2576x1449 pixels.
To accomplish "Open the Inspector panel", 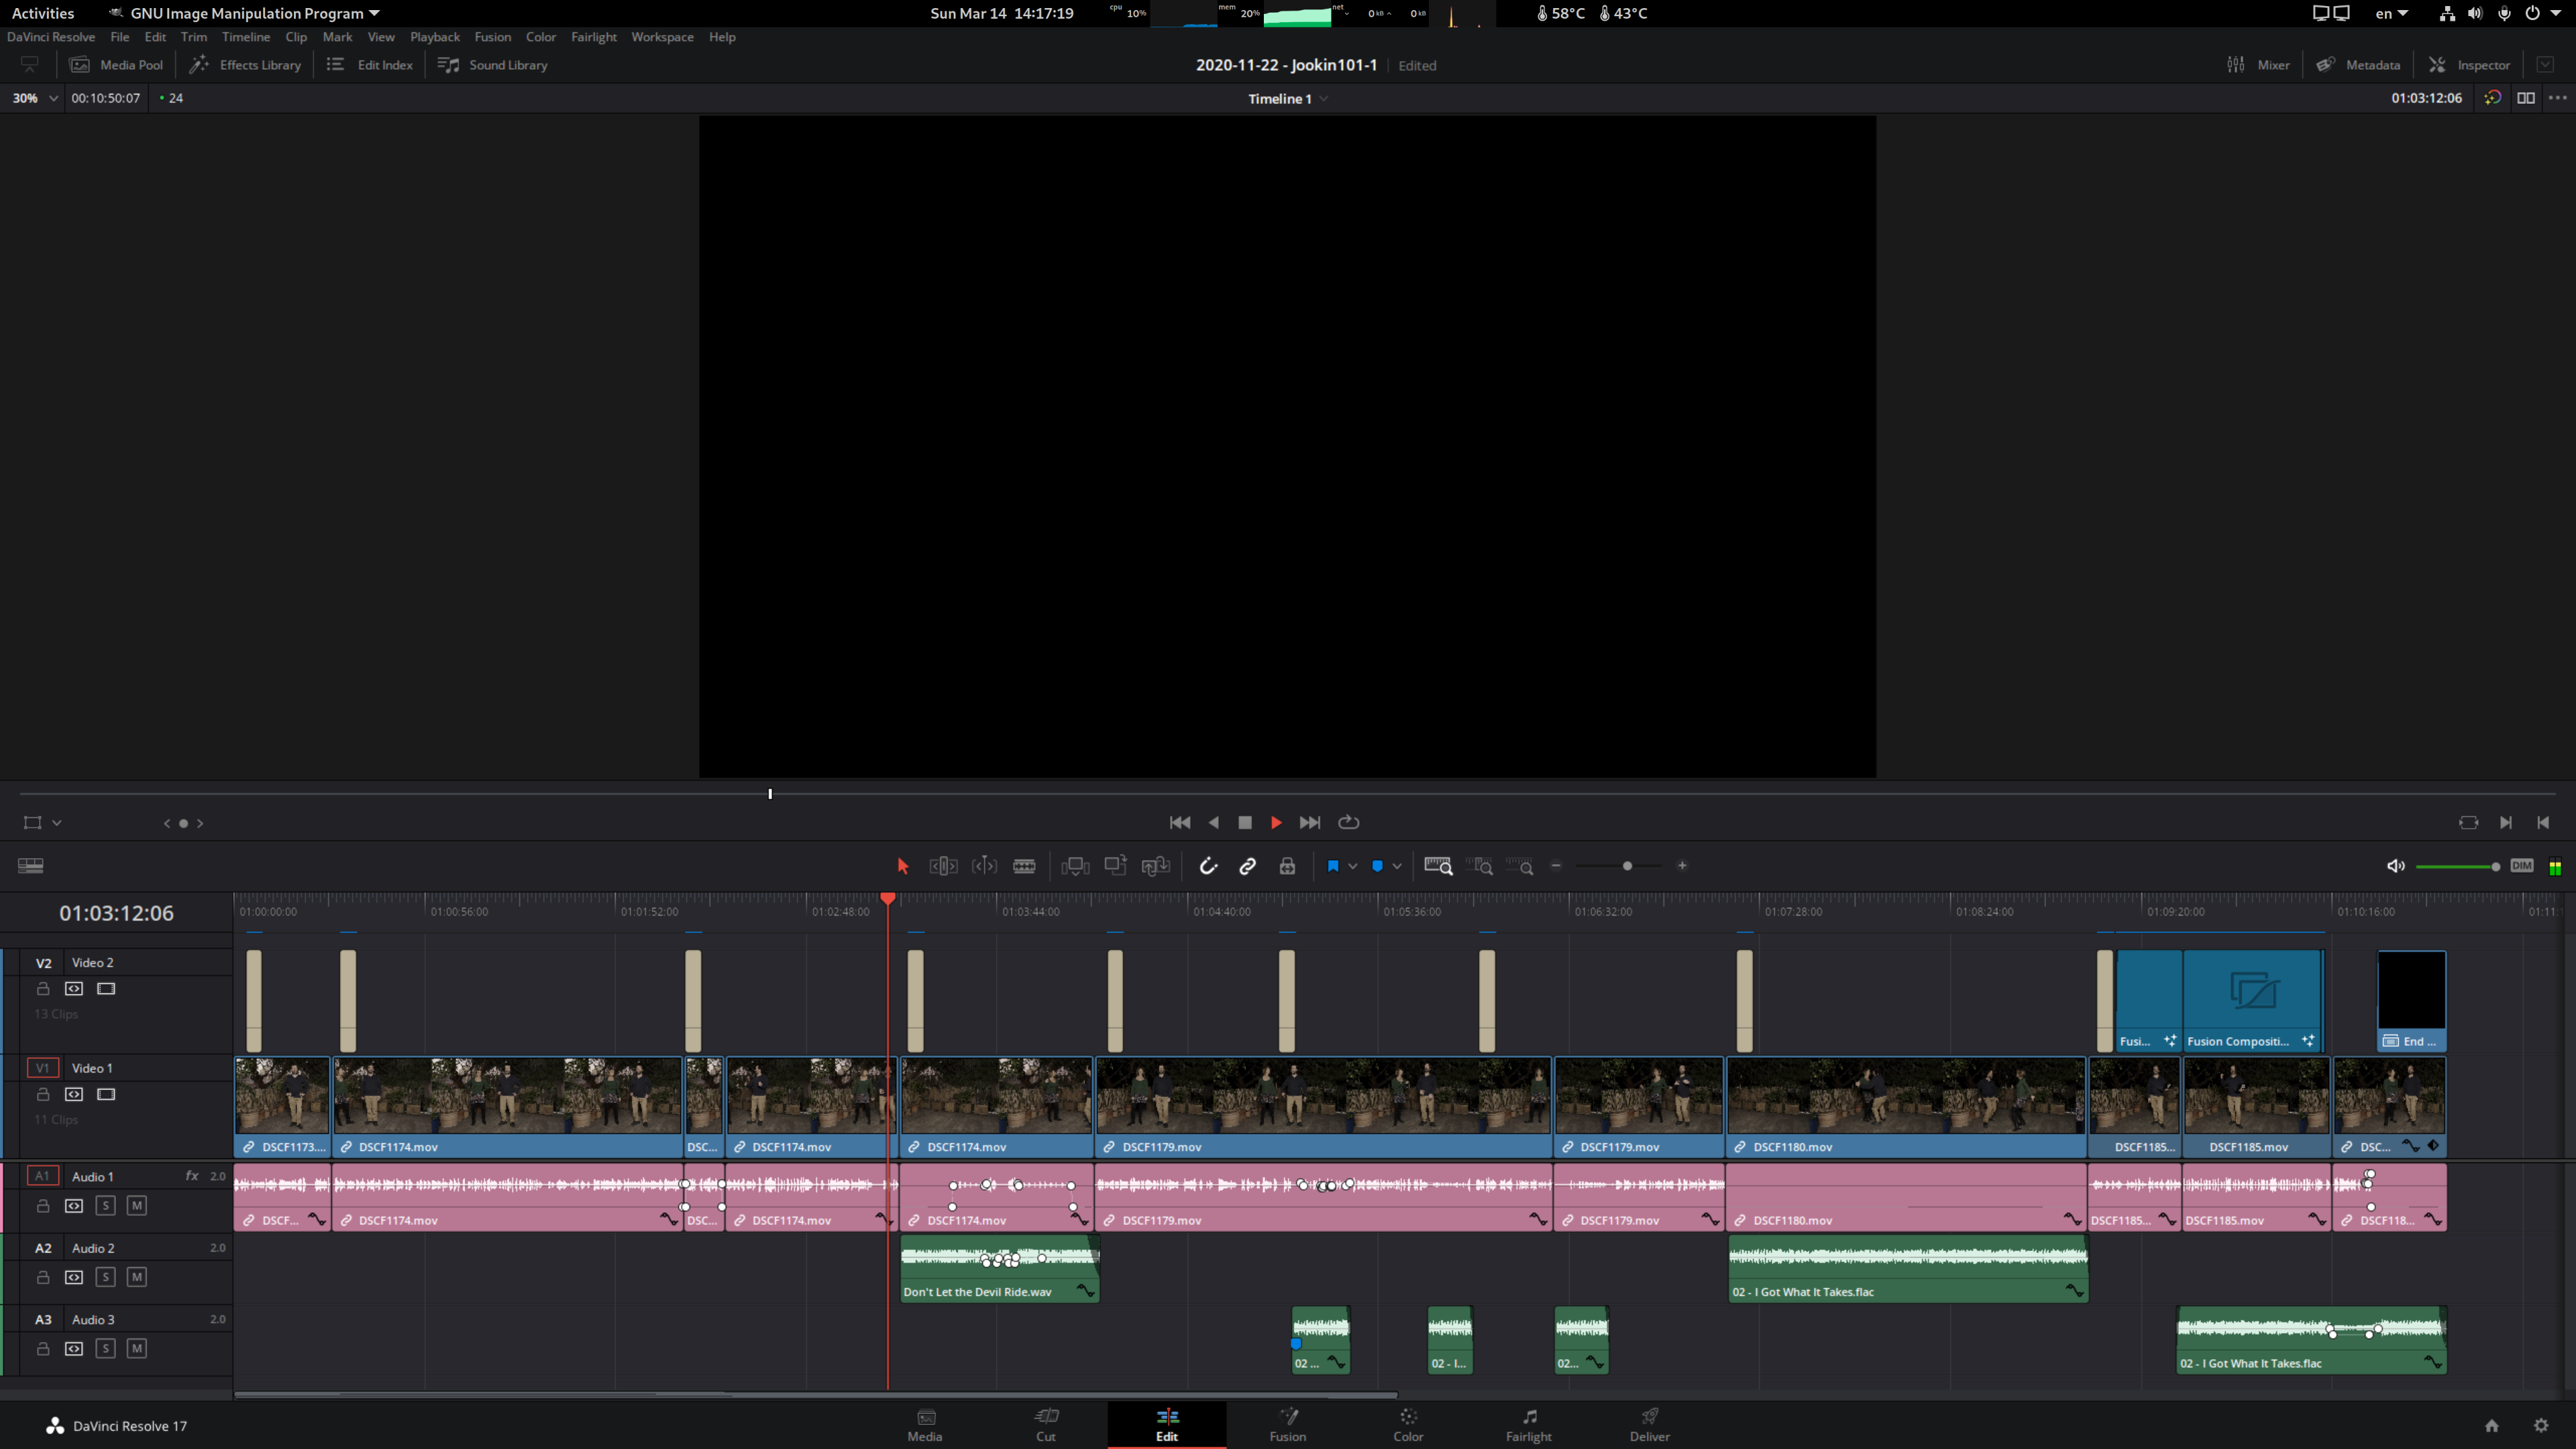I will [2469, 65].
